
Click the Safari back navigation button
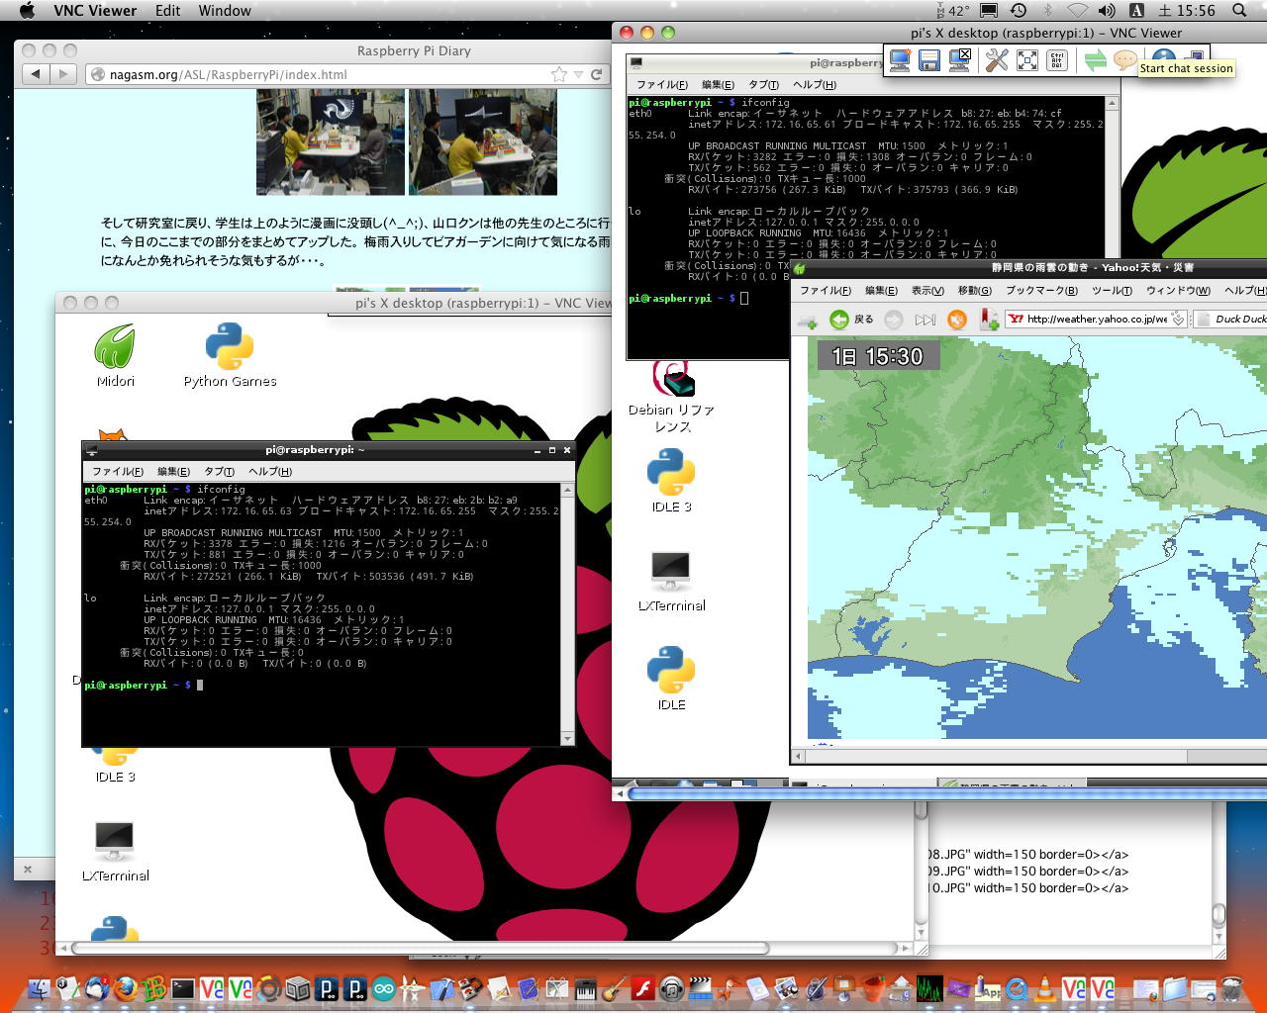pyautogui.click(x=36, y=74)
